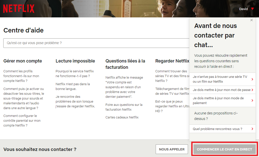Image resolution: width=259 pixels, height=157 pixels.
Task: Open 'Comment trouver des séries TV et des films' link
Action: [x=172, y=76]
